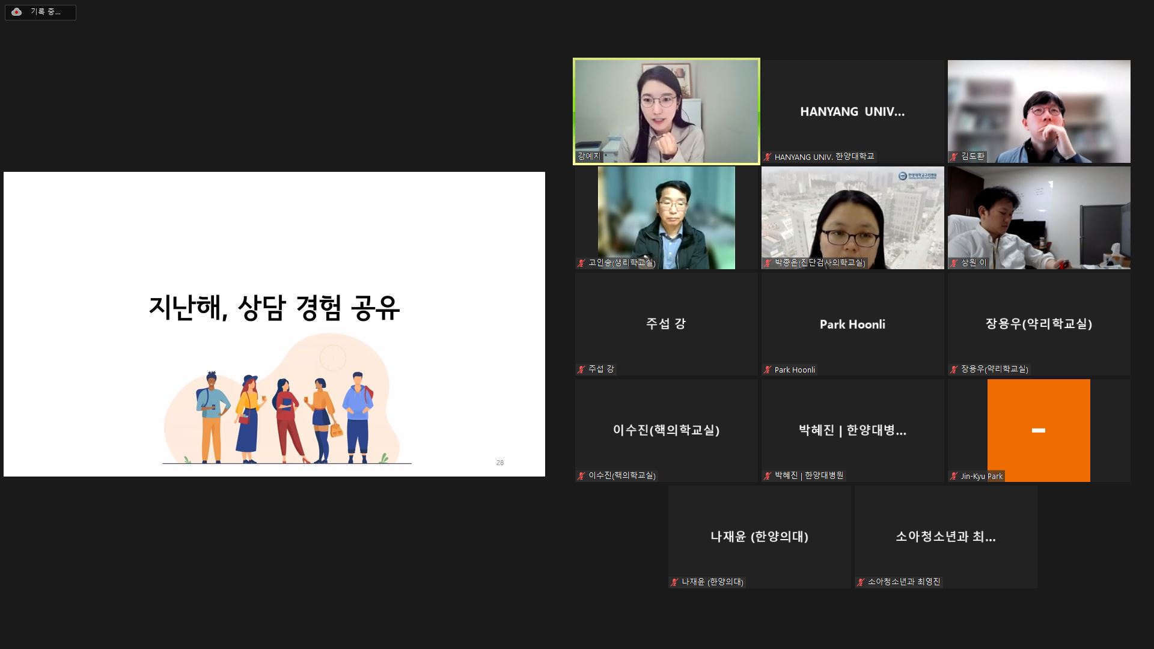Click the recording indicator cloud icon
1154x649 pixels.
tap(17, 12)
